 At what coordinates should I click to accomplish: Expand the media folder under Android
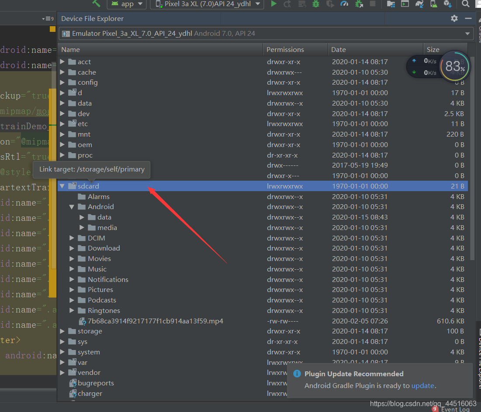pyautogui.click(x=82, y=227)
